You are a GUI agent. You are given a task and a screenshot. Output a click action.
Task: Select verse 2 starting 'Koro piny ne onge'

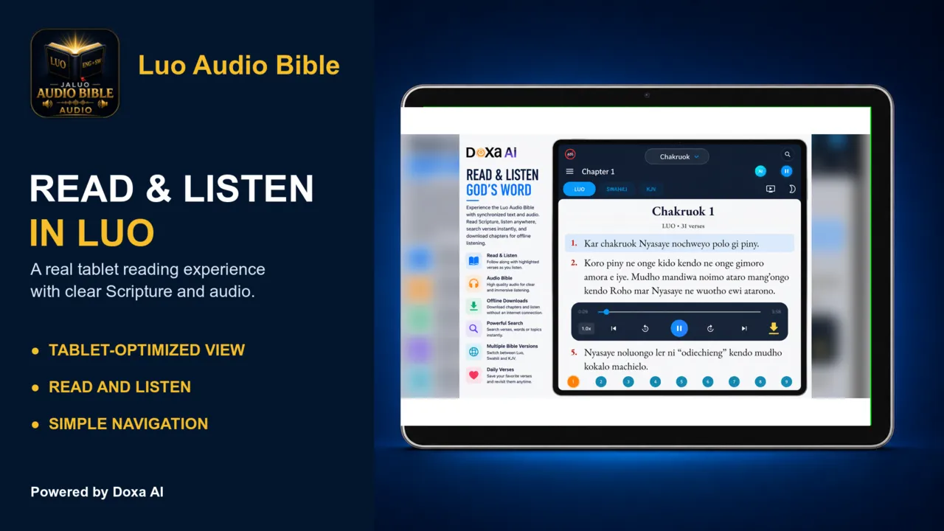(x=680, y=277)
